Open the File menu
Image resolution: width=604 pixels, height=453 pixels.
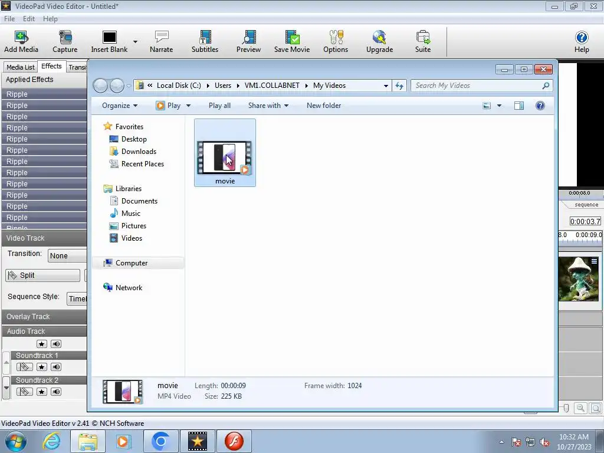9,19
